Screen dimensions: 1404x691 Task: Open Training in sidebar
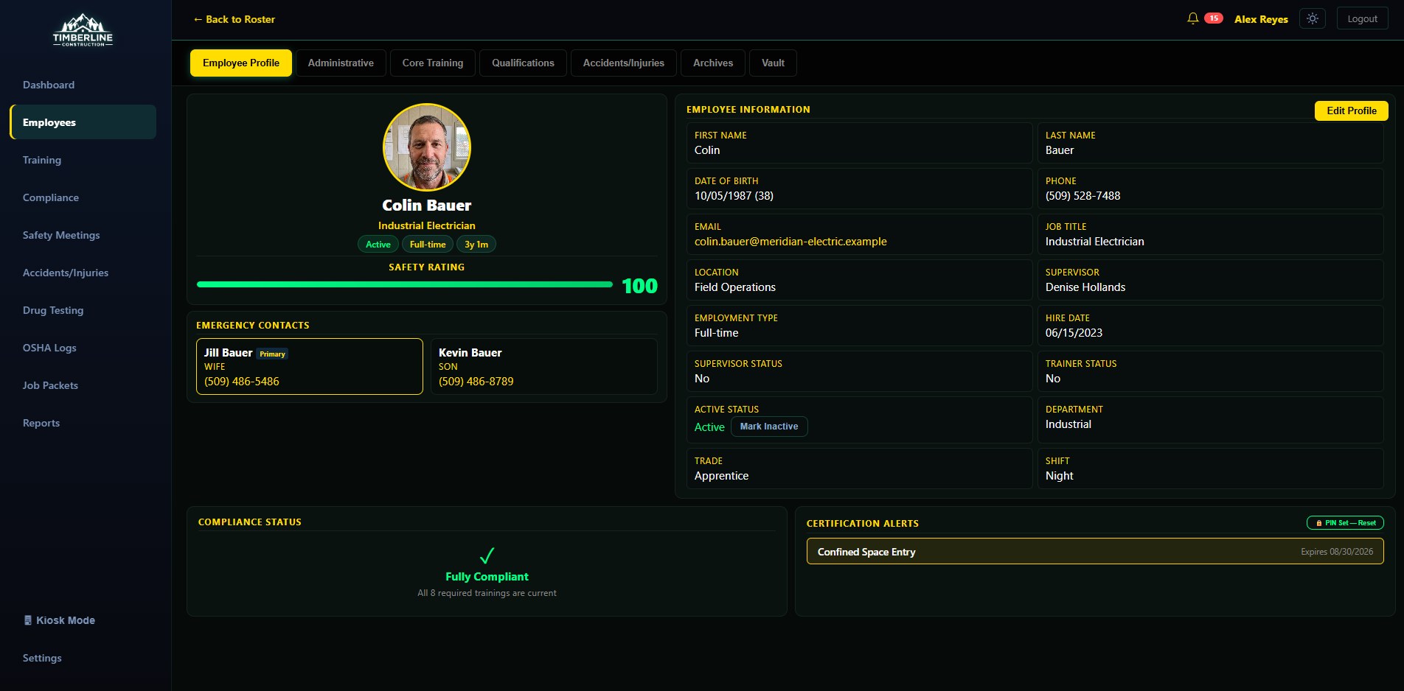point(83,160)
